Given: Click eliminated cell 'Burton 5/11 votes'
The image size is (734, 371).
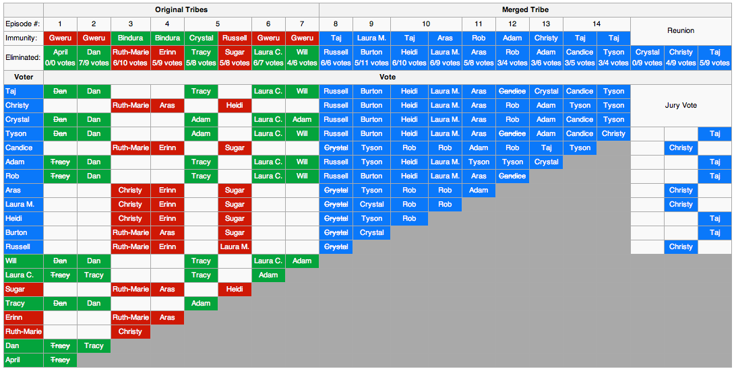Looking at the screenshot, I should [x=371, y=57].
